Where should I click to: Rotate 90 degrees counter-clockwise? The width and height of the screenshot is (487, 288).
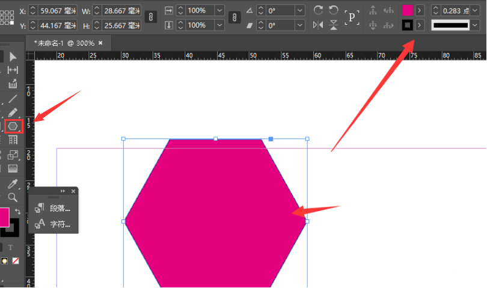point(334,10)
